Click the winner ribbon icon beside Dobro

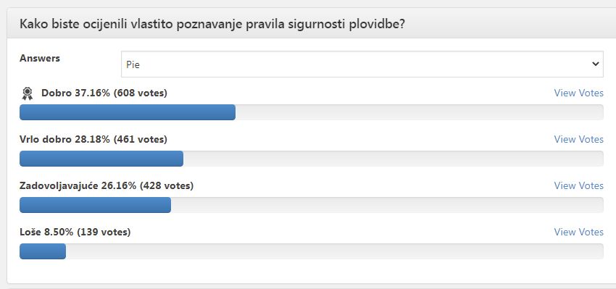pos(27,93)
